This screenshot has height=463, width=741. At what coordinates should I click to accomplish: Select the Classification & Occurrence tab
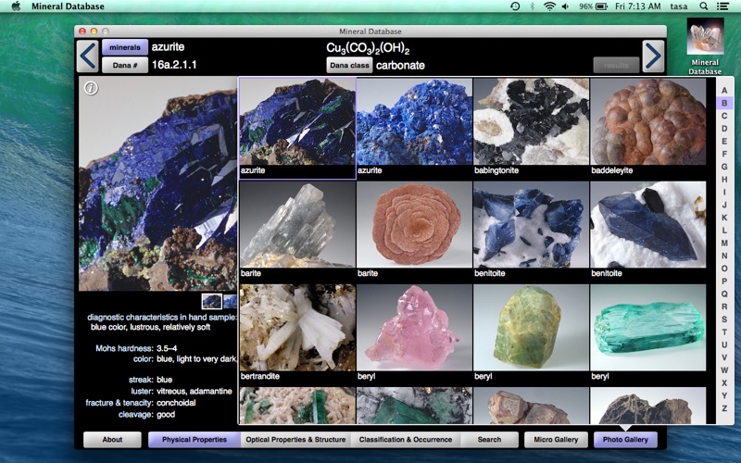pos(406,440)
